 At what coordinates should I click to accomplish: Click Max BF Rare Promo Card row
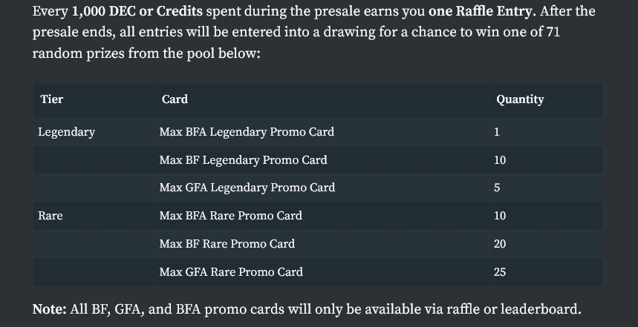point(317,244)
